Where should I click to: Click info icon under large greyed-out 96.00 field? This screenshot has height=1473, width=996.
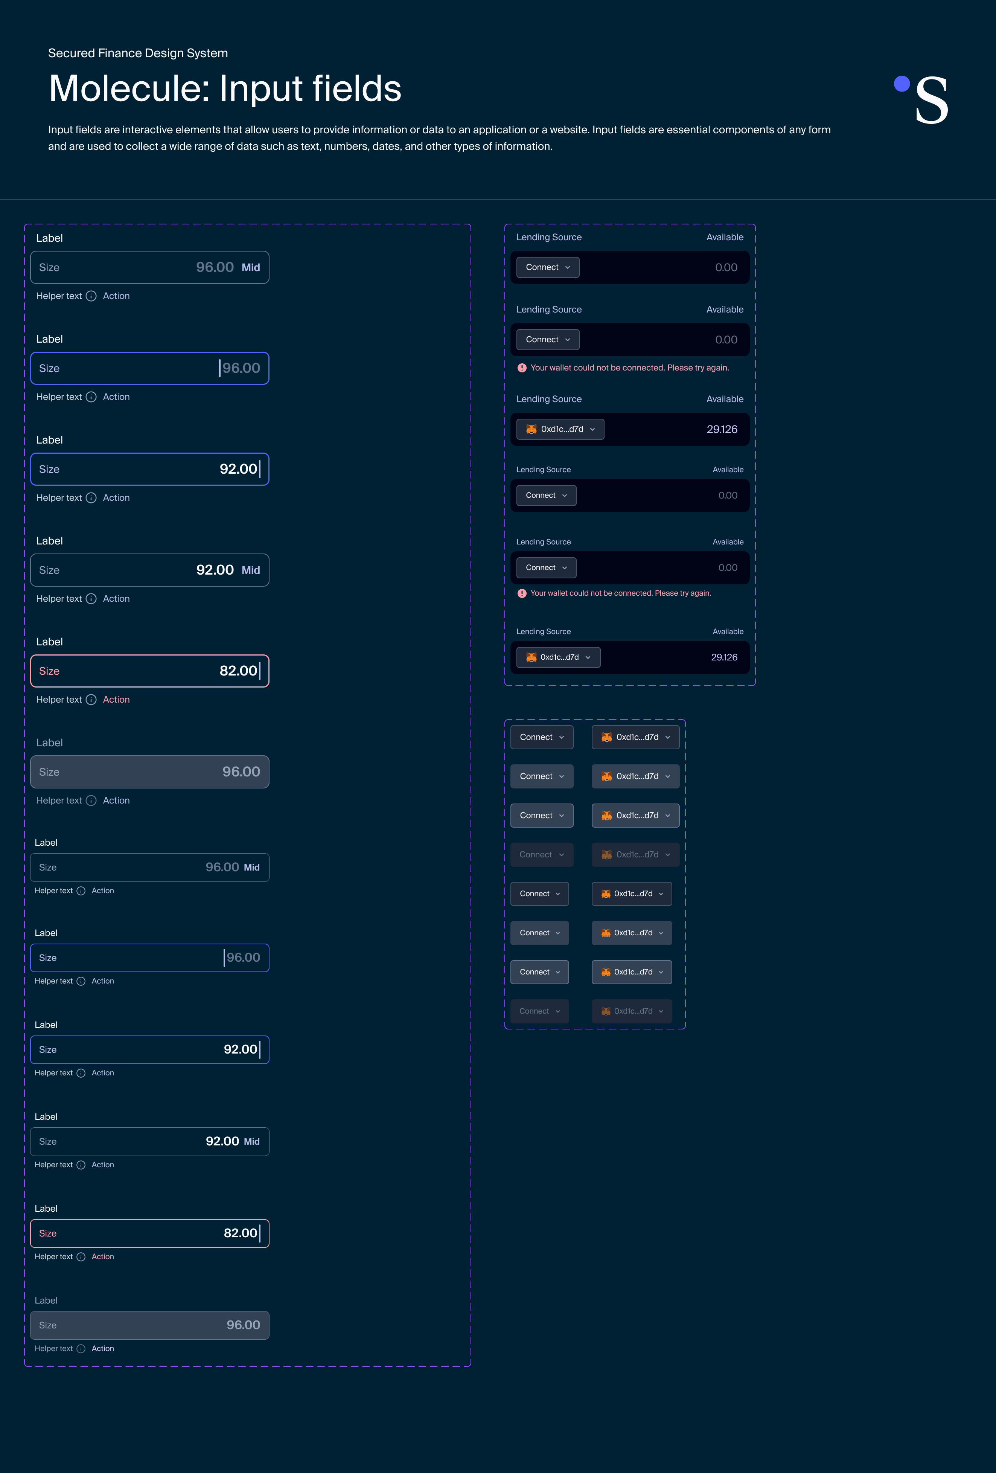click(91, 801)
